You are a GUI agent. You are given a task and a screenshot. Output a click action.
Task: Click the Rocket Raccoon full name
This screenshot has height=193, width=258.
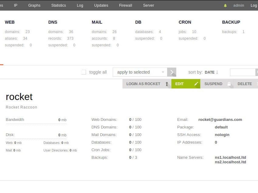tap(21, 107)
